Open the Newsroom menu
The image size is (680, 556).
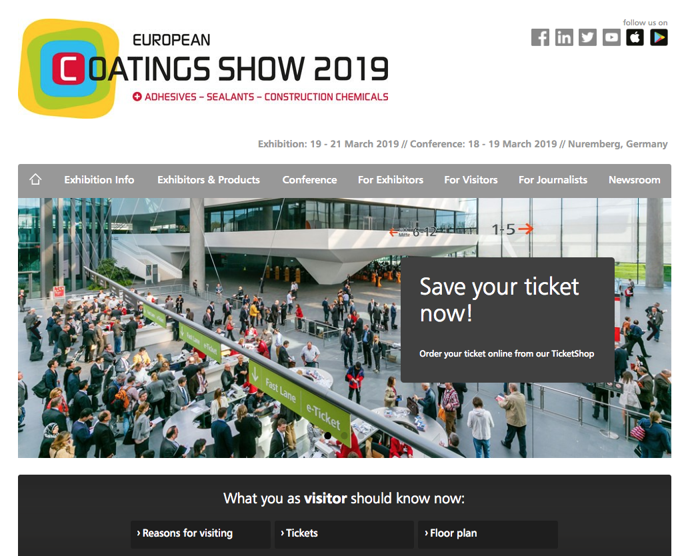[x=635, y=180]
